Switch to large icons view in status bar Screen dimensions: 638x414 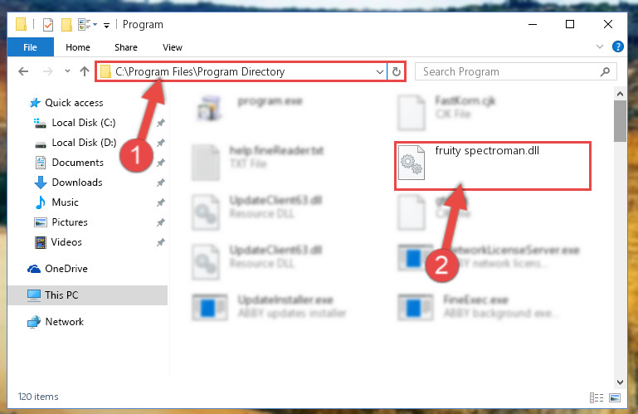pos(615,397)
